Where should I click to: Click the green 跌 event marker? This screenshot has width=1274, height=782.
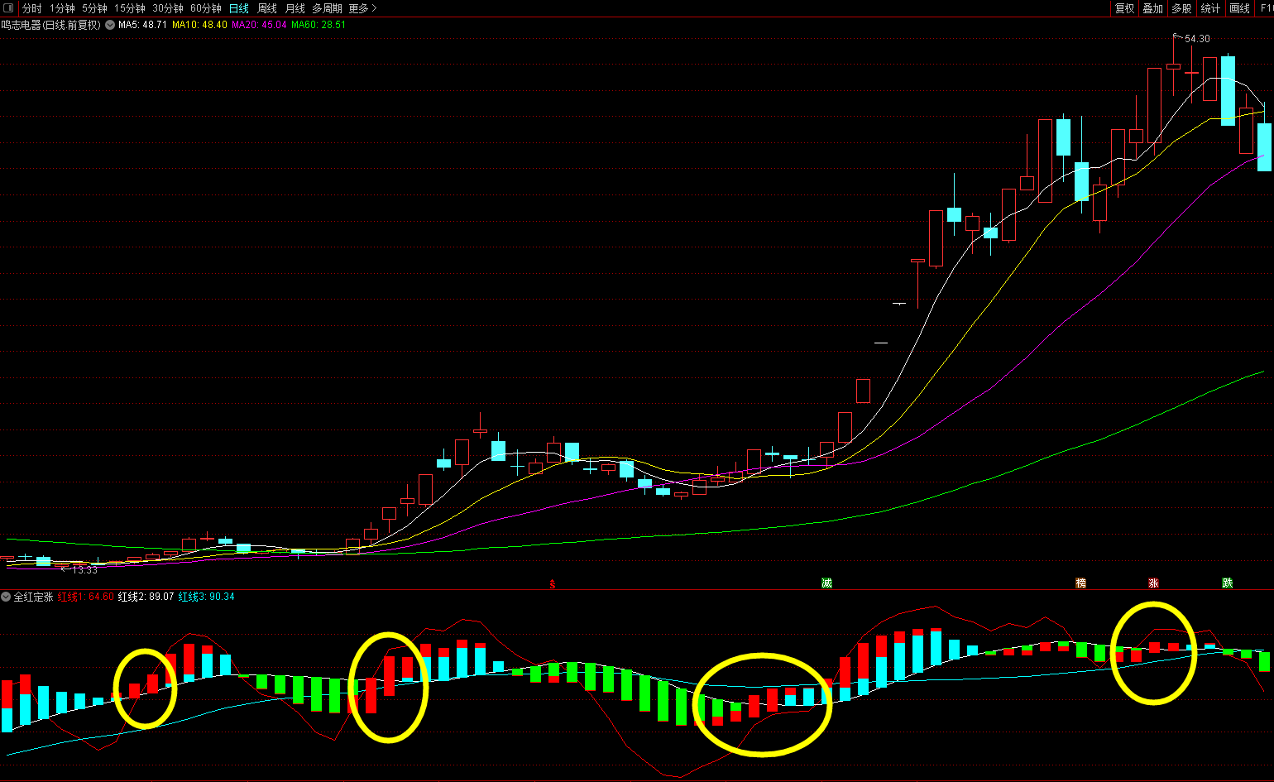[x=1227, y=583]
